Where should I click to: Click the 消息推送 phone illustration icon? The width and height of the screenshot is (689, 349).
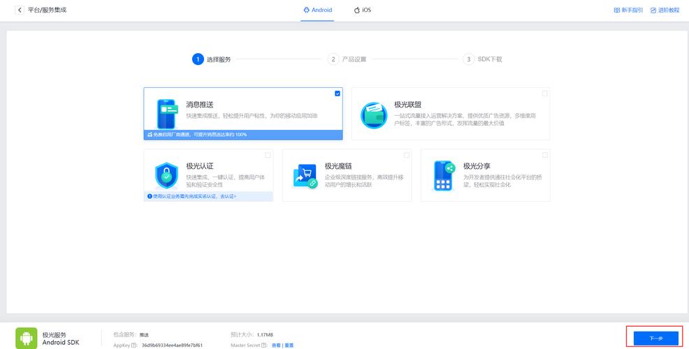click(x=167, y=114)
